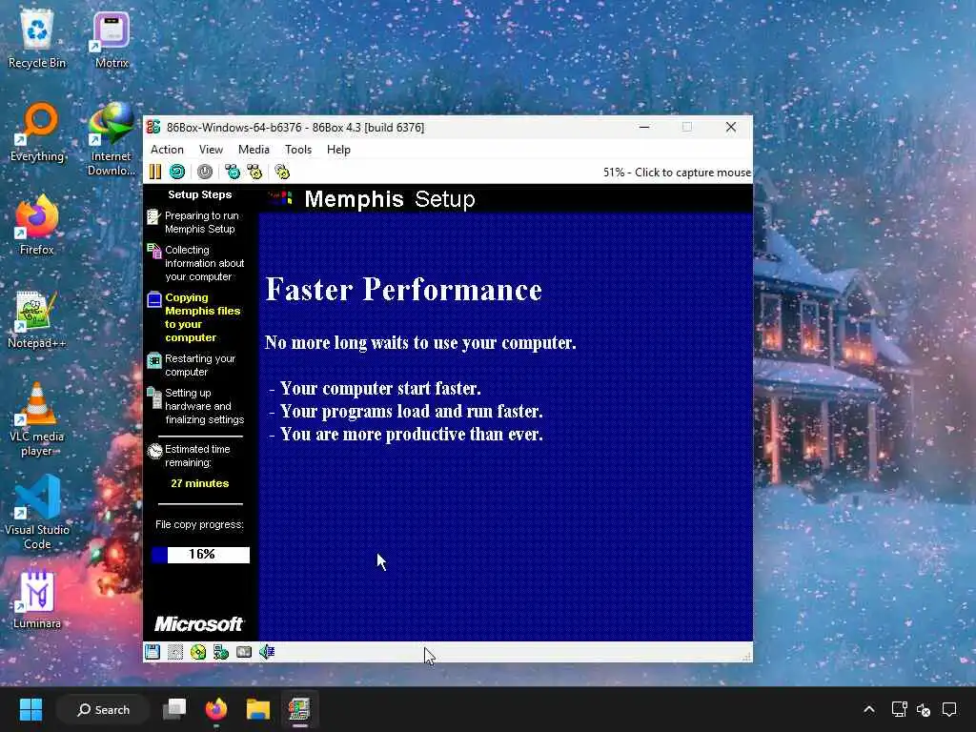Click the taskbar Search box
The image size is (976, 732).
click(103, 709)
